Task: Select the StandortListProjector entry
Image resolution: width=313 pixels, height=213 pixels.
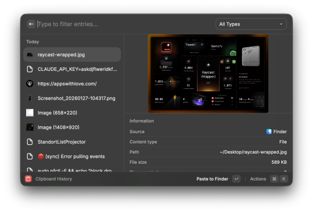Action: coord(72,142)
